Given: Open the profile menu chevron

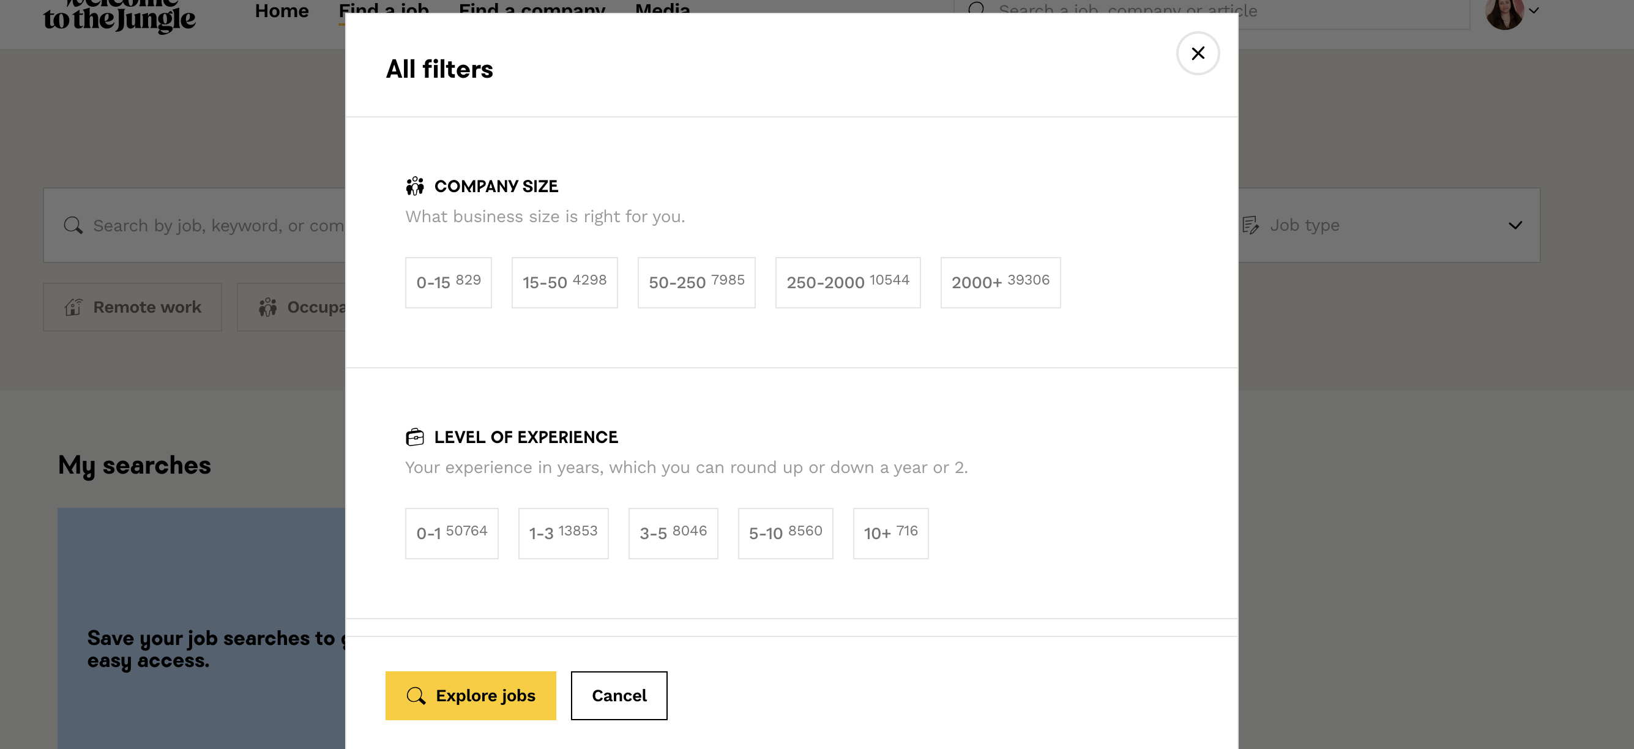Looking at the screenshot, I should pos(1534,11).
